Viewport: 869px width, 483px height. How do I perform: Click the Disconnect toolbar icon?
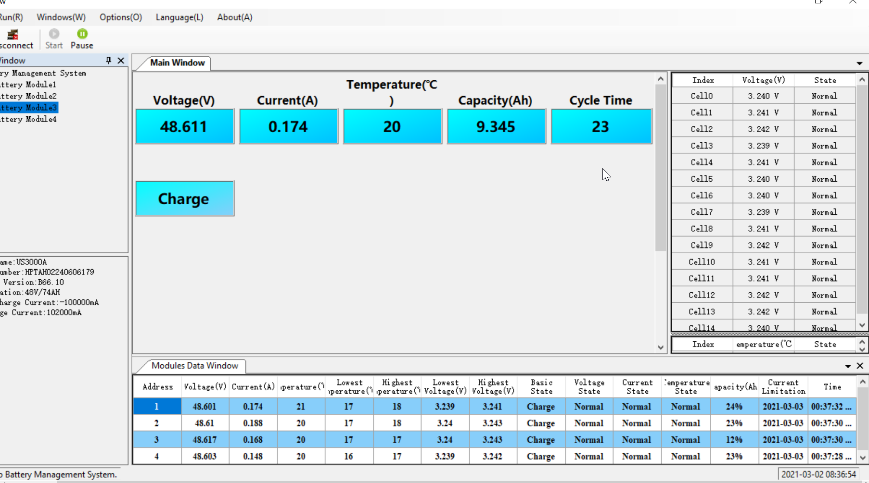coord(13,35)
